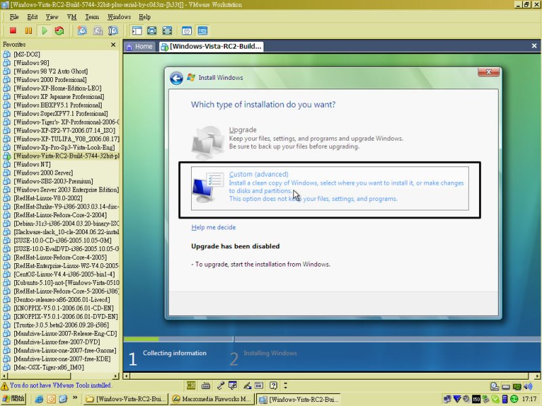Click the VMware sound device status icon
Image resolution: width=542 pixels, height=406 pixels.
528,386
